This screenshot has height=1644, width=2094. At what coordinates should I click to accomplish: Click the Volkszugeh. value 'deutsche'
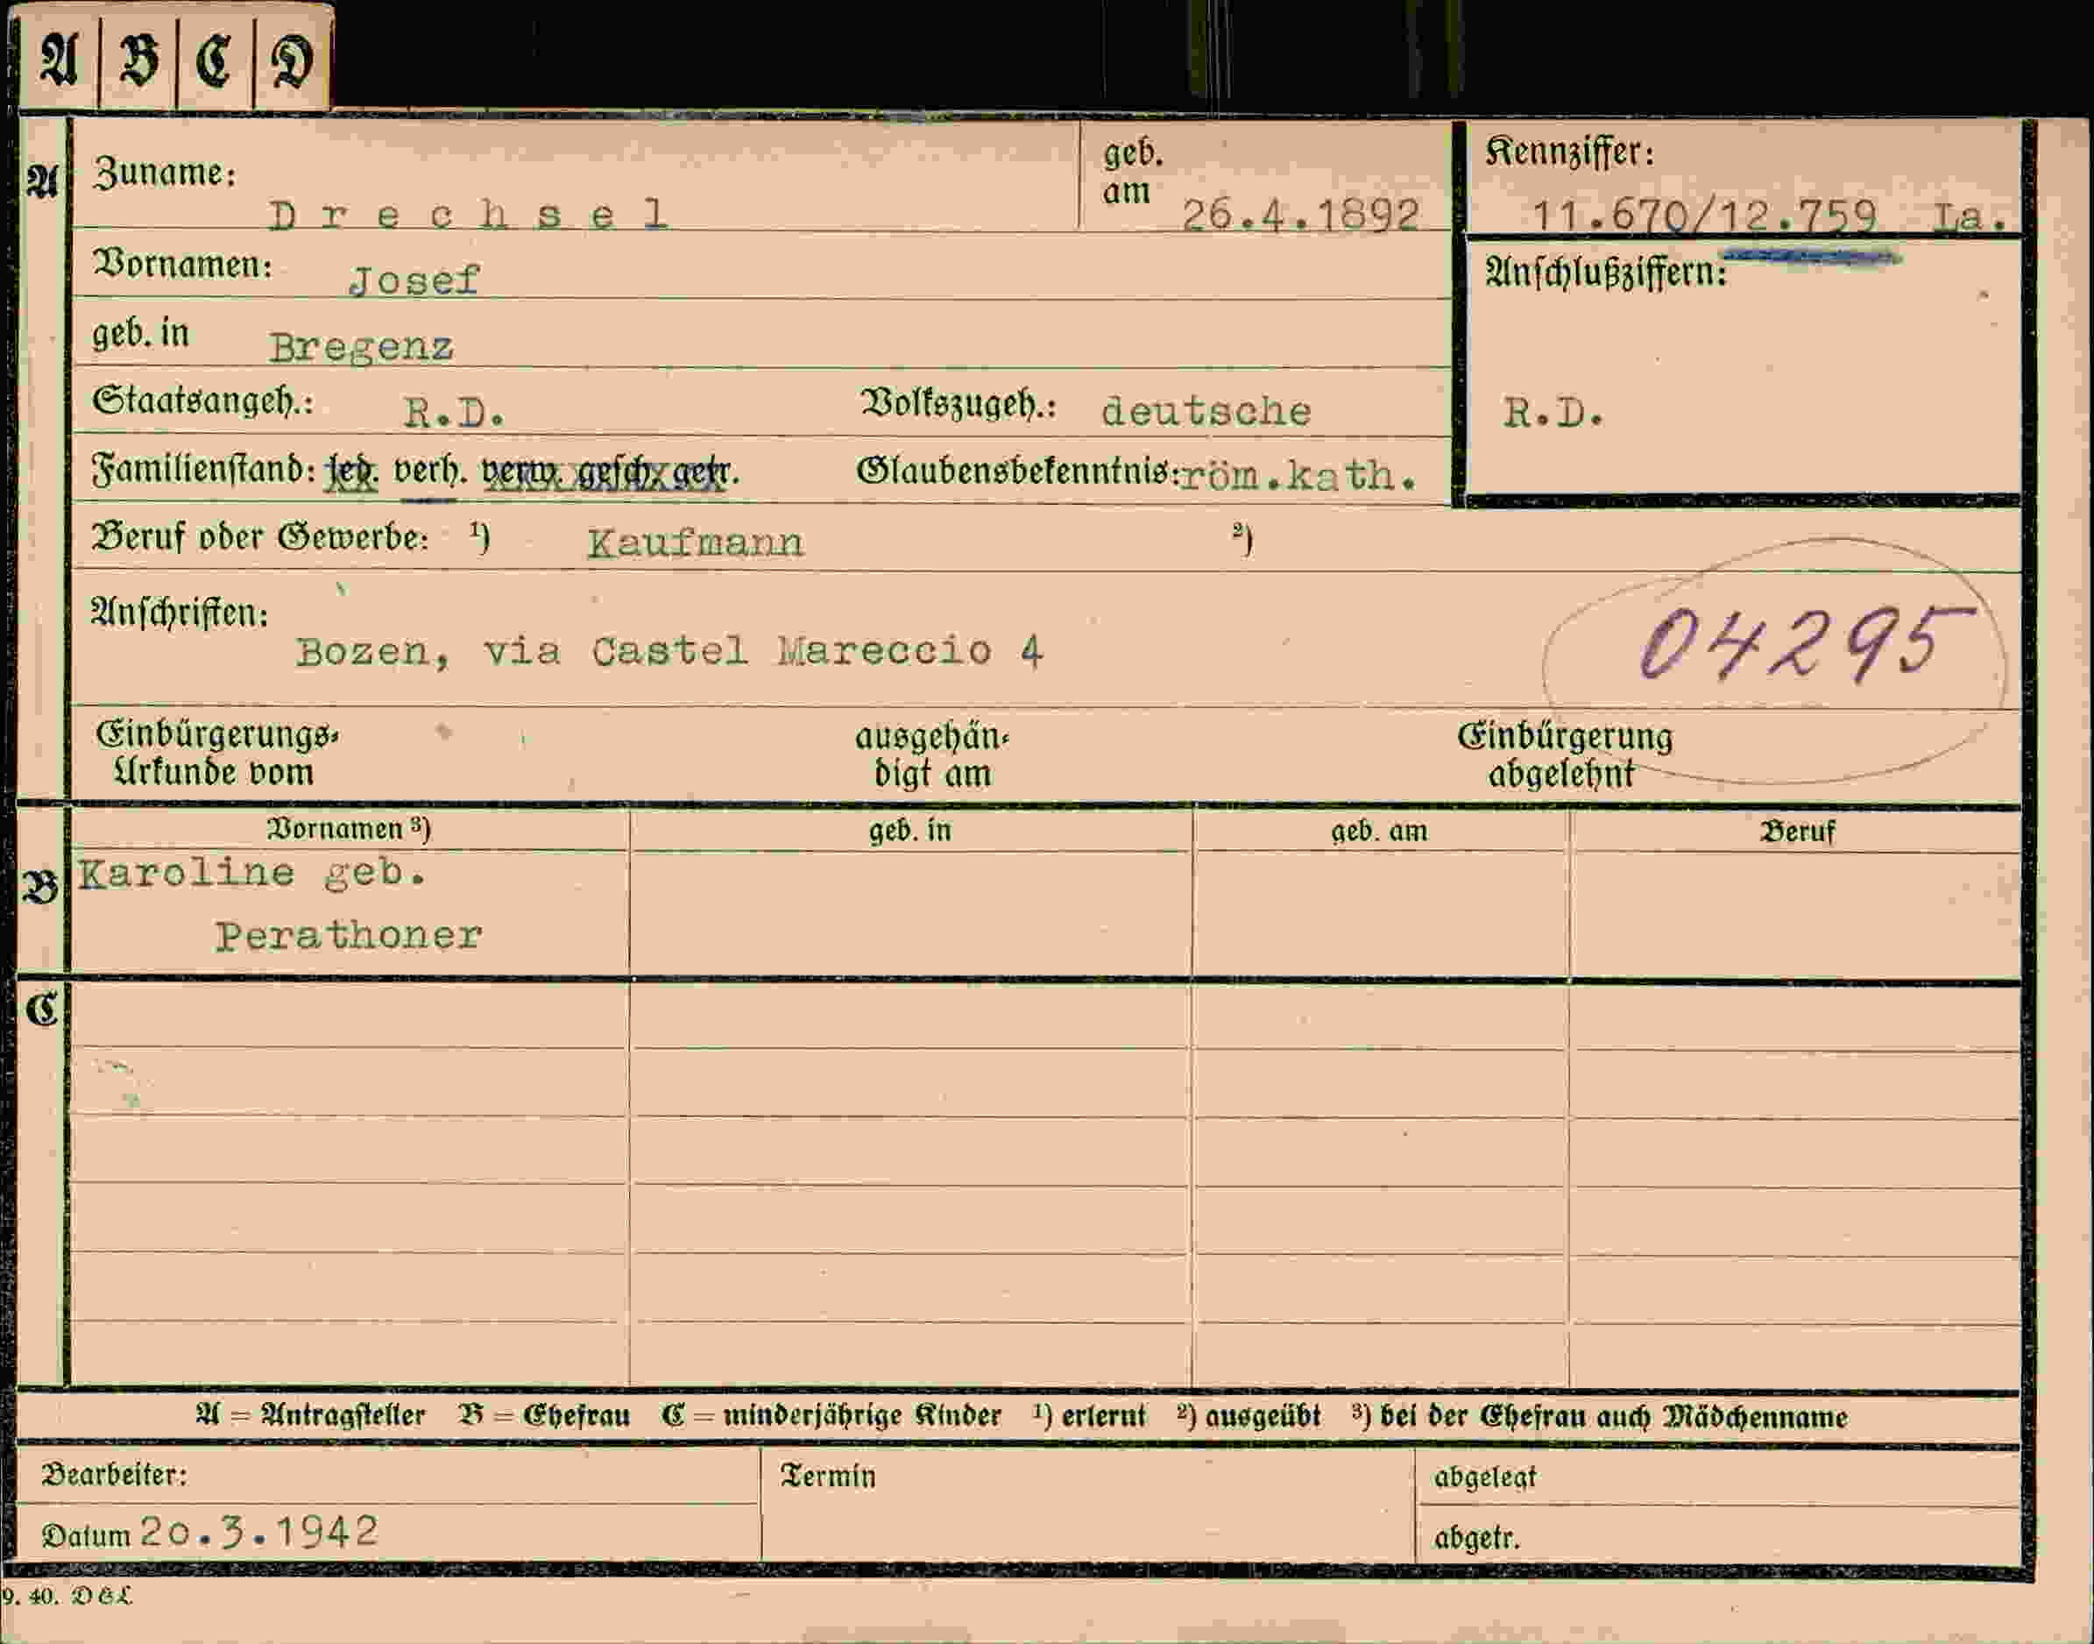pos(1206,411)
